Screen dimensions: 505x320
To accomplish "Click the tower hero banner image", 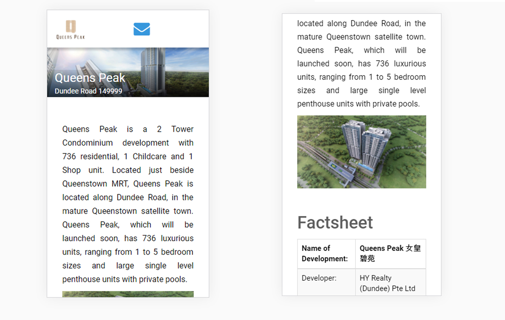I will pos(128,72).
